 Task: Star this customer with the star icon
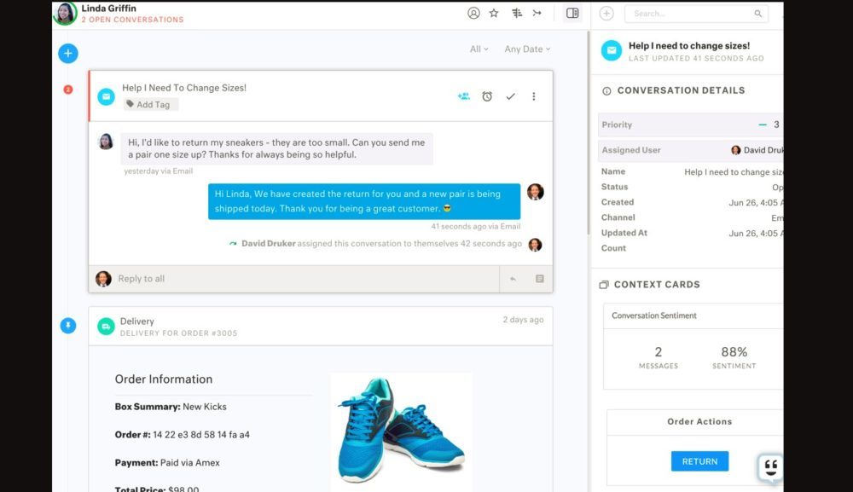(494, 14)
